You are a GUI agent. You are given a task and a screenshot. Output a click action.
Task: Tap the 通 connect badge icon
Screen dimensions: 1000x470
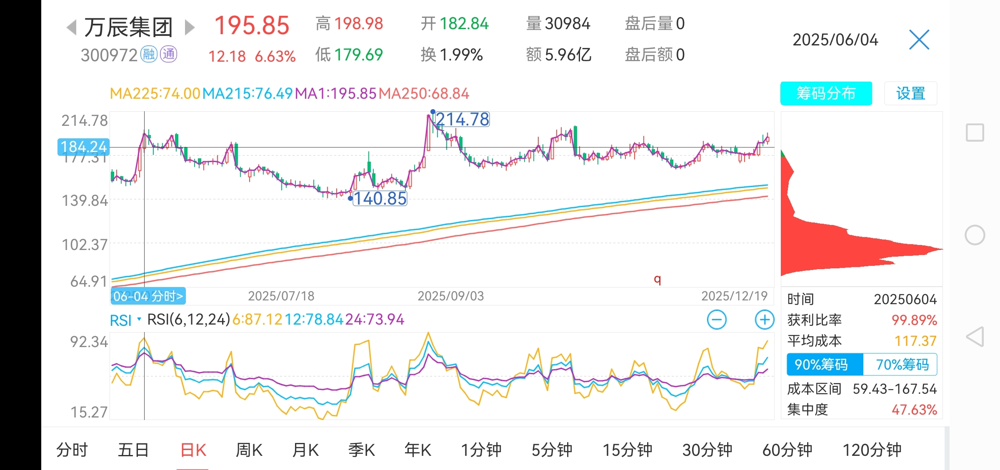(x=169, y=55)
